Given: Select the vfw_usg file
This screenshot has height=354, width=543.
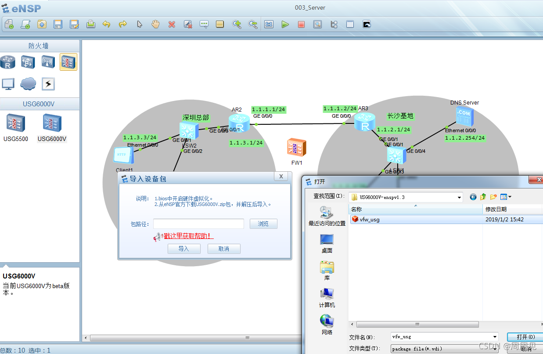Looking at the screenshot, I should pos(446,219).
